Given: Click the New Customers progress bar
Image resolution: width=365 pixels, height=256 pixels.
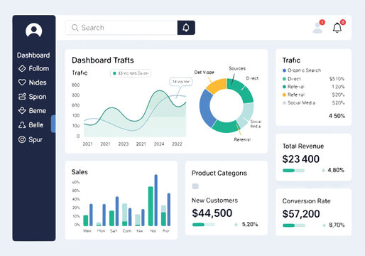Looking at the screenshot, I should [204, 225].
